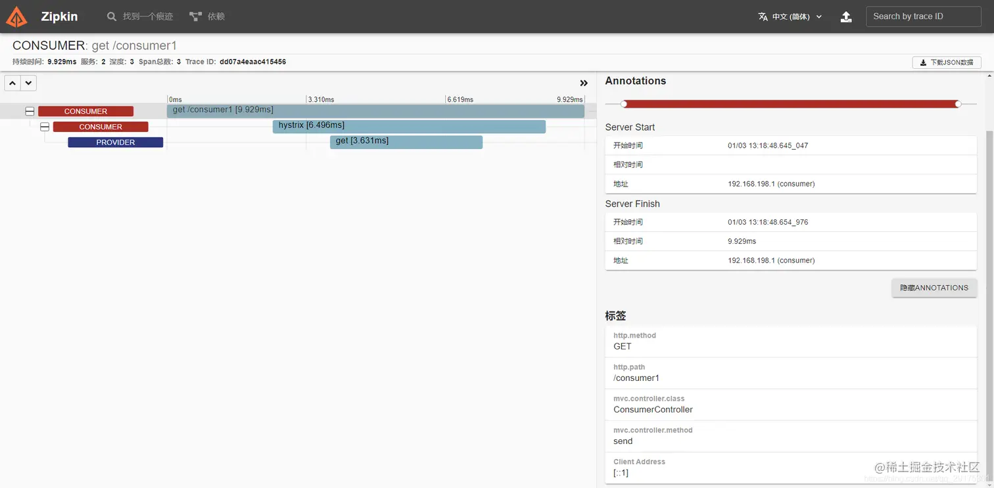This screenshot has width=994, height=488.
Task: Select the PROVIDER service label
Action: 116,142
